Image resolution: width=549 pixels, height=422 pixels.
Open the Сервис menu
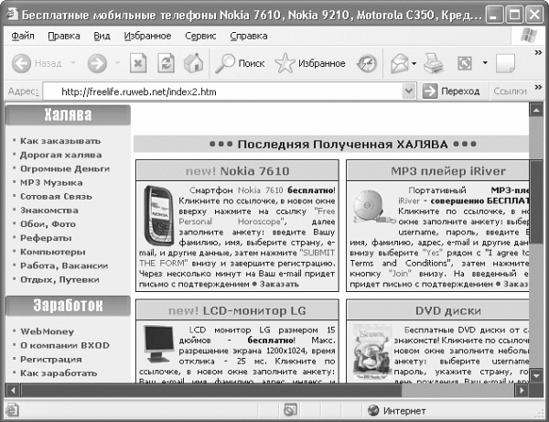pyautogui.click(x=200, y=37)
